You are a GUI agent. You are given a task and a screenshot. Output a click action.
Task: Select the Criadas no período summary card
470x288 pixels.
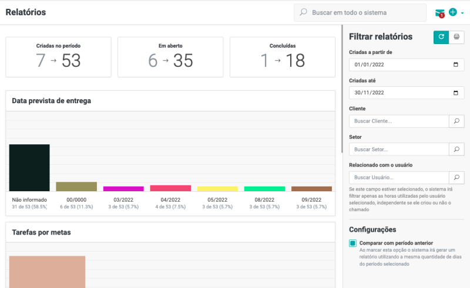(x=58, y=57)
